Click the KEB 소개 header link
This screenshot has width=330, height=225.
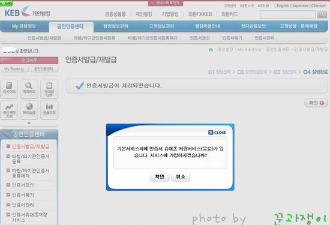pyautogui.click(x=247, y=6)
